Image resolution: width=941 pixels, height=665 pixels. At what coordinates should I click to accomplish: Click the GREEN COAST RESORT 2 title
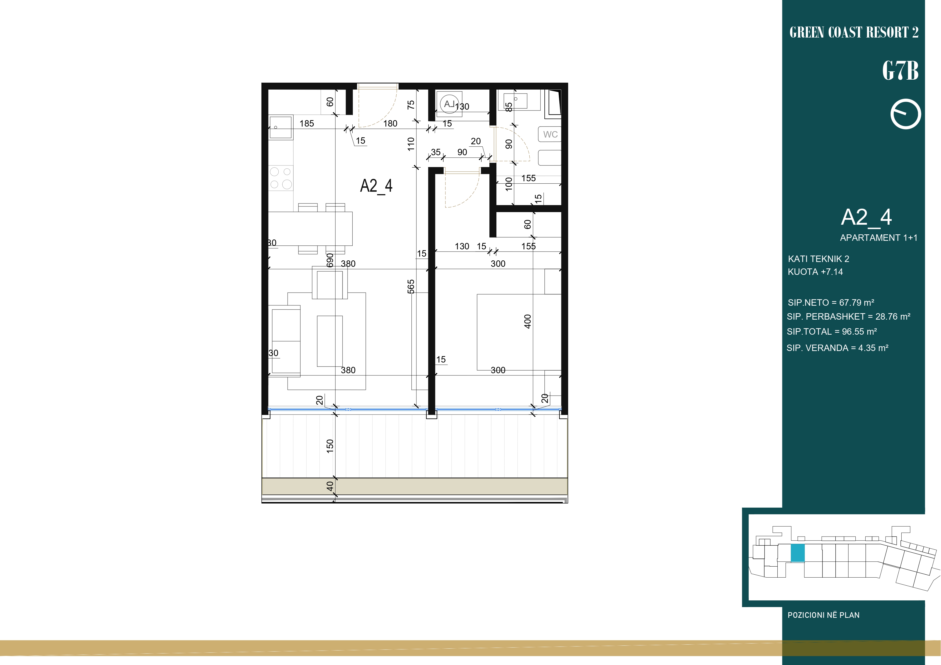[854, 32]
